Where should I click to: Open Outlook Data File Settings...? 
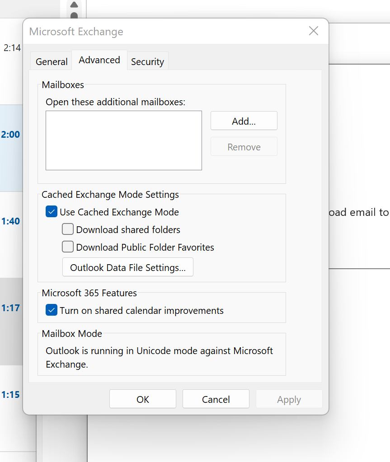[127, 267]
